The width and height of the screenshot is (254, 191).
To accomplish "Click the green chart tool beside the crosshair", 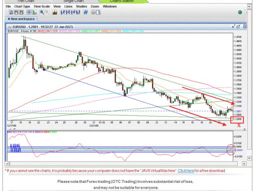I will pyautogui.click(x=34, y=13).
